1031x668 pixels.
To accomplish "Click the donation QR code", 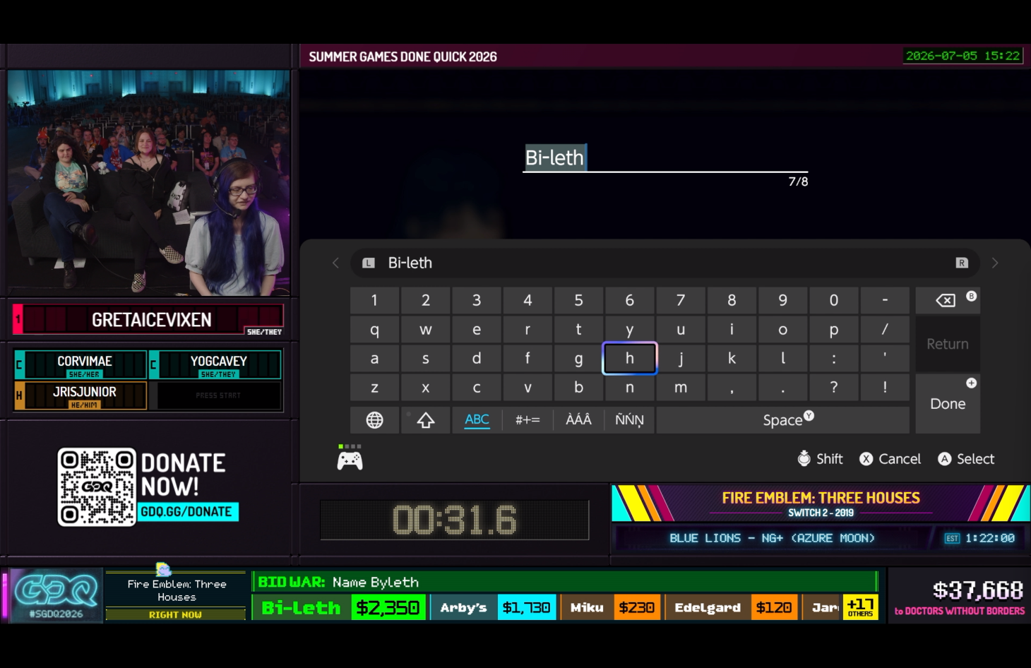I will (97, 487).
